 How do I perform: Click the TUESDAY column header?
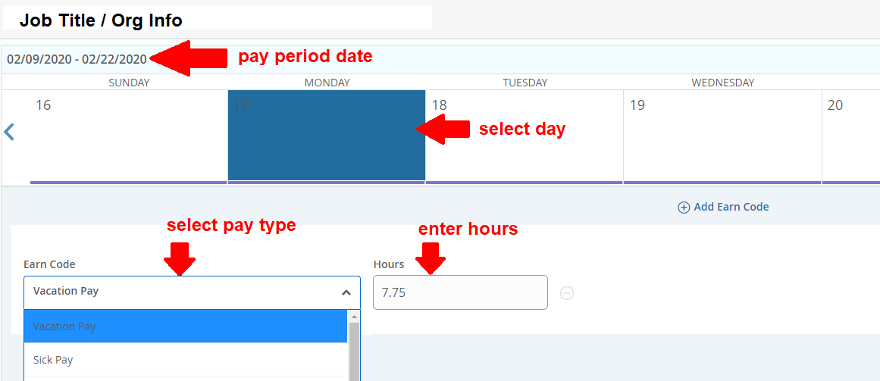(524, 83)
